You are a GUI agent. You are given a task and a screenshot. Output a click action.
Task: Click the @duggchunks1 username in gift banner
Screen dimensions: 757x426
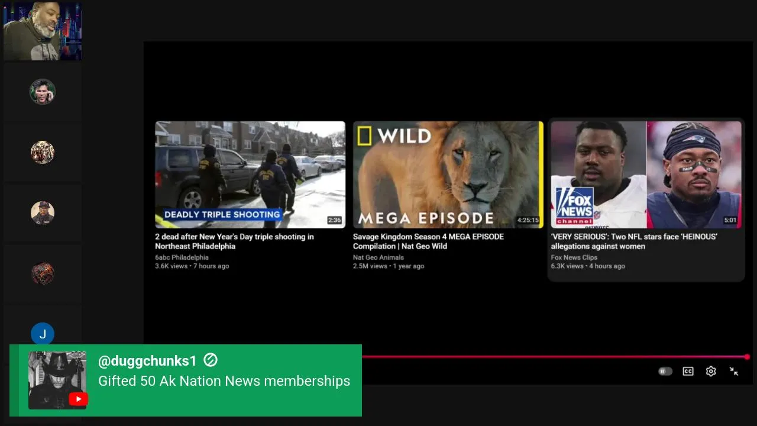pyautogui.click(x=147, y=361)
